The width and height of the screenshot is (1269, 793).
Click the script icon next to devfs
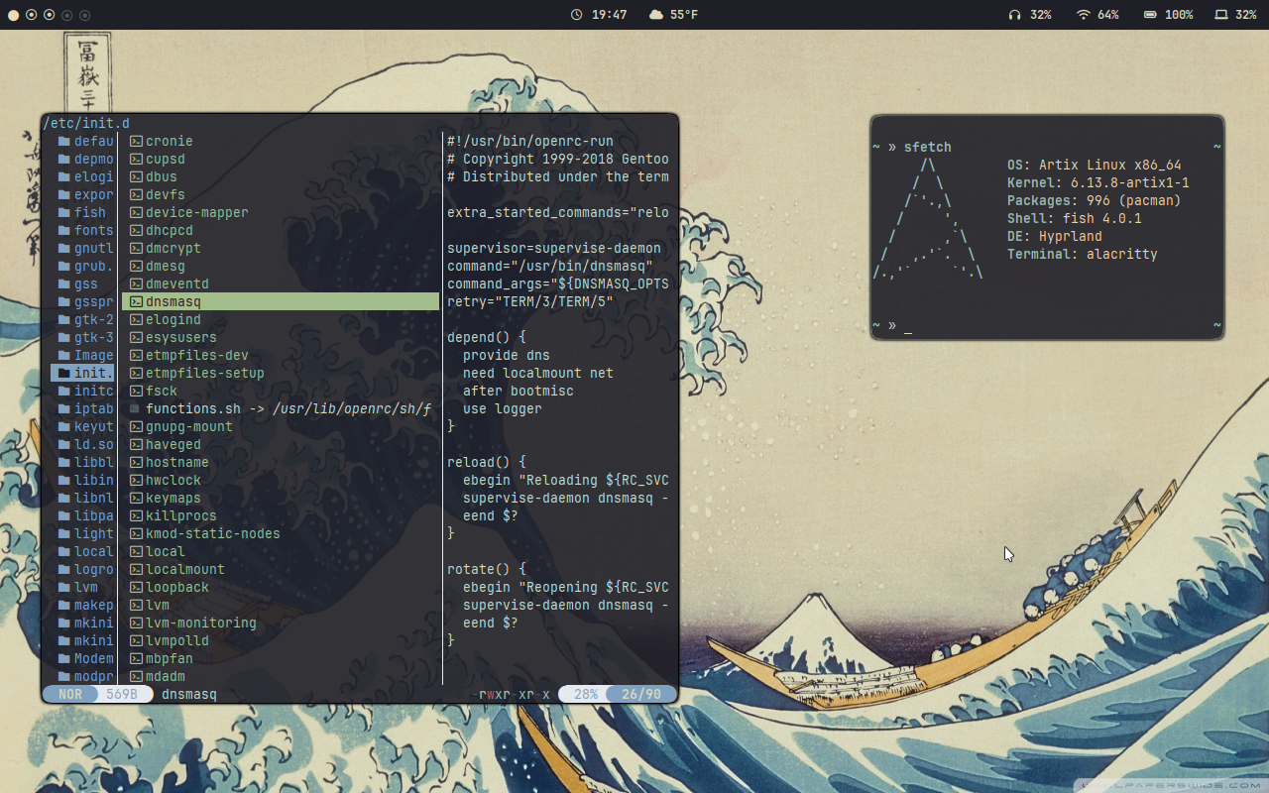pyautogui.click(x=136, y=194)
